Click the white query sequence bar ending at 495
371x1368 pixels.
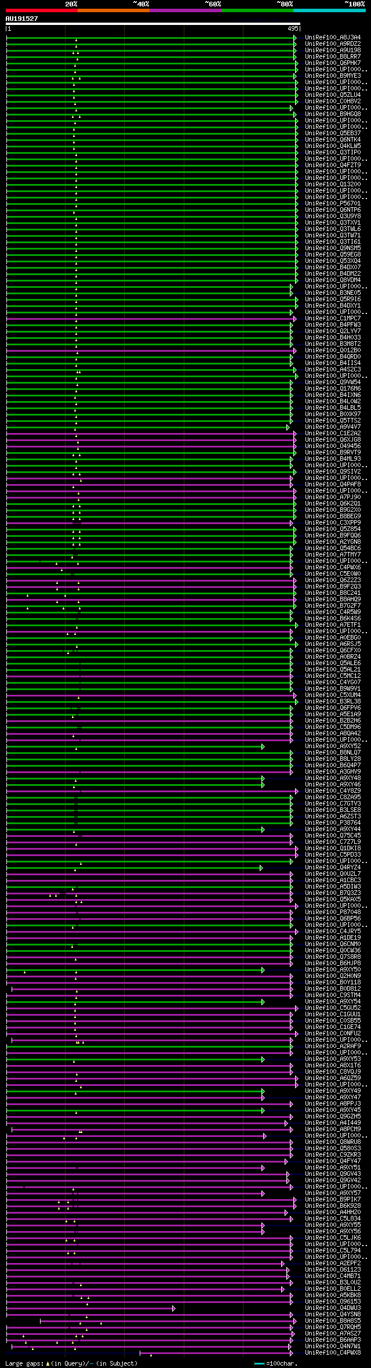coord(152,24)
